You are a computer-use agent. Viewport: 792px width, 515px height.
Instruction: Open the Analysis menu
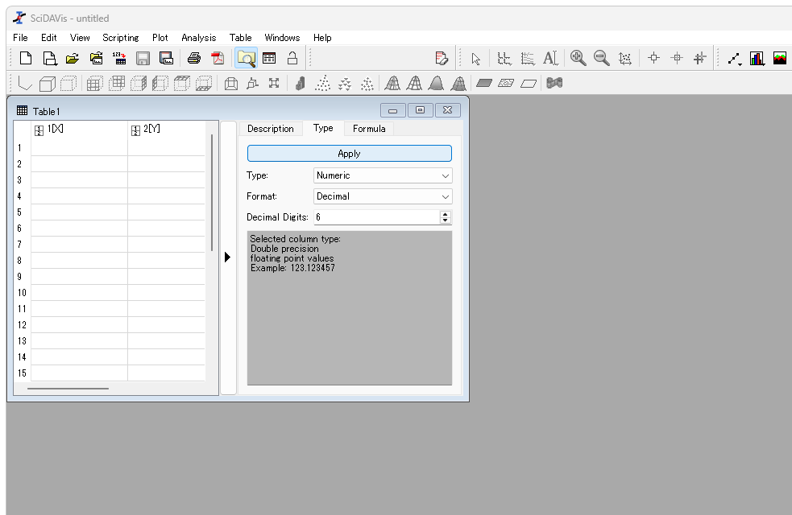coord(198,38)
